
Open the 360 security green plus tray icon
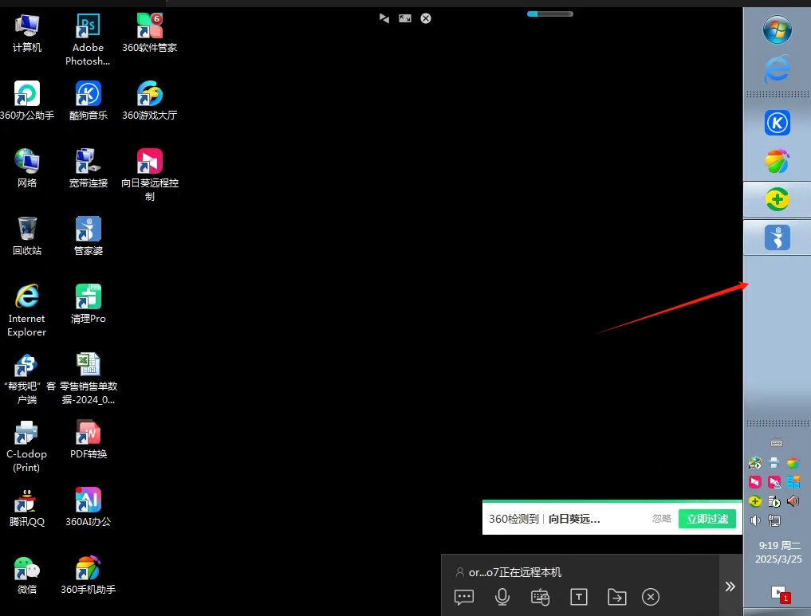(755, 500)
